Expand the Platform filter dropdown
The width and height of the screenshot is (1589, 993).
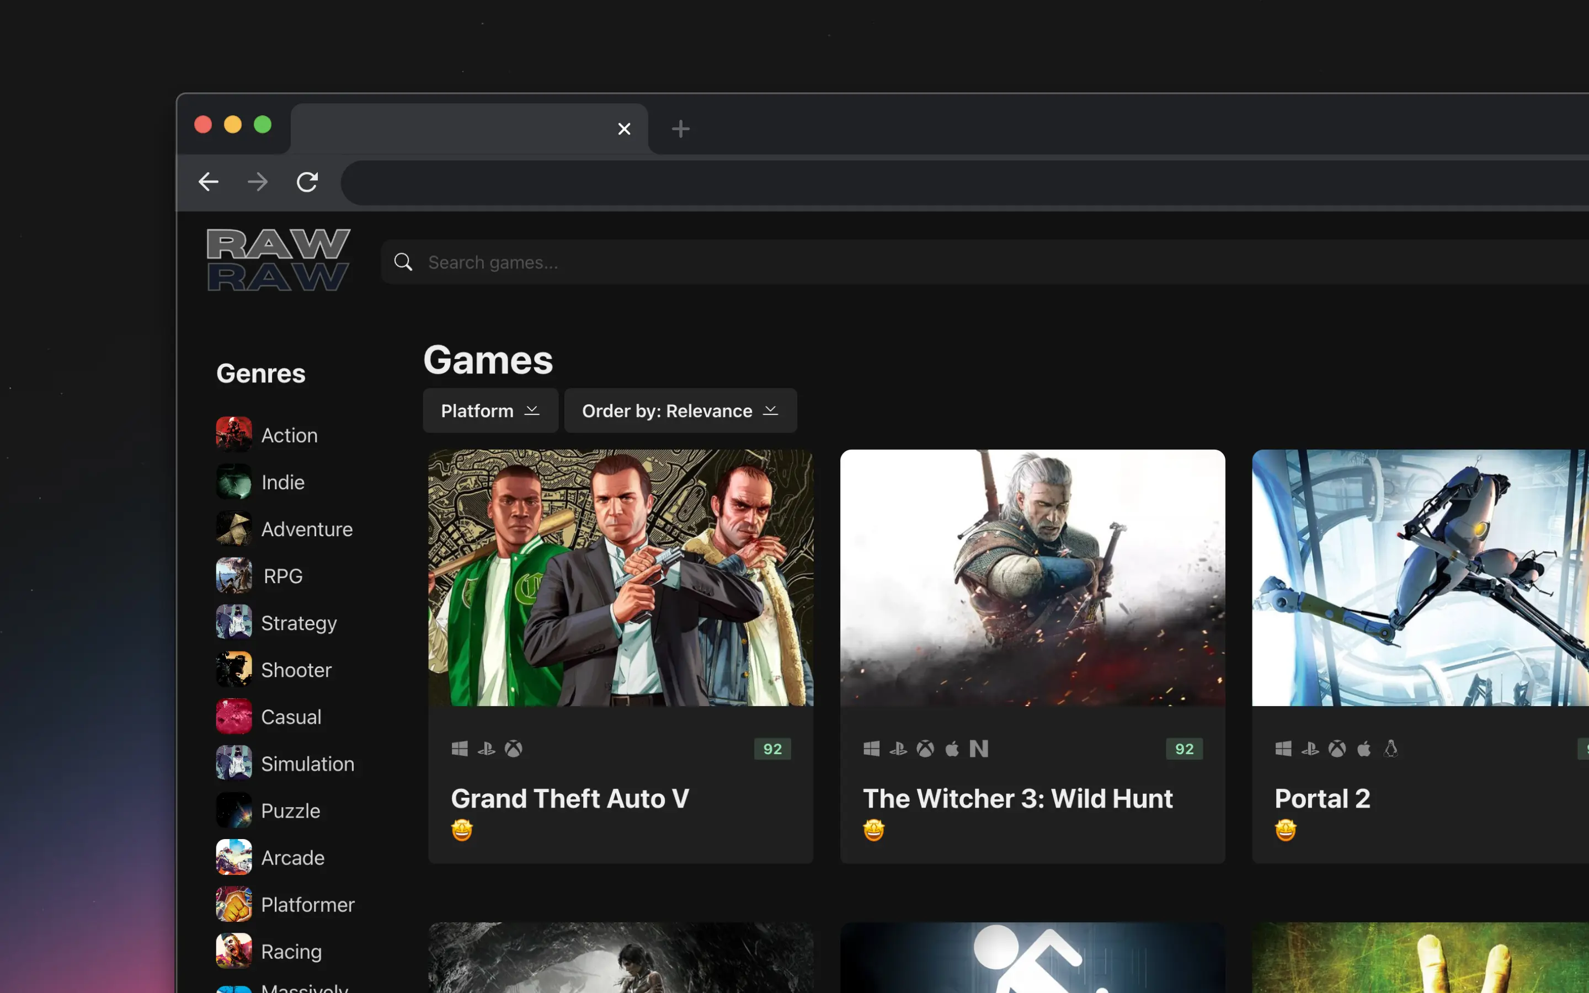click(x=490, y=410)
